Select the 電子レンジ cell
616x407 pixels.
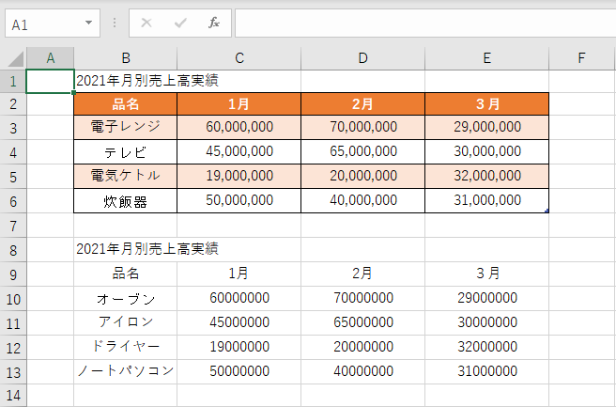125,127
